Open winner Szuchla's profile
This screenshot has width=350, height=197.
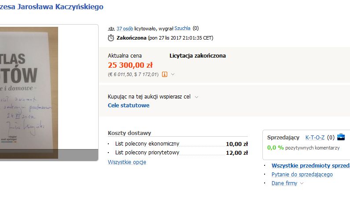183,29
